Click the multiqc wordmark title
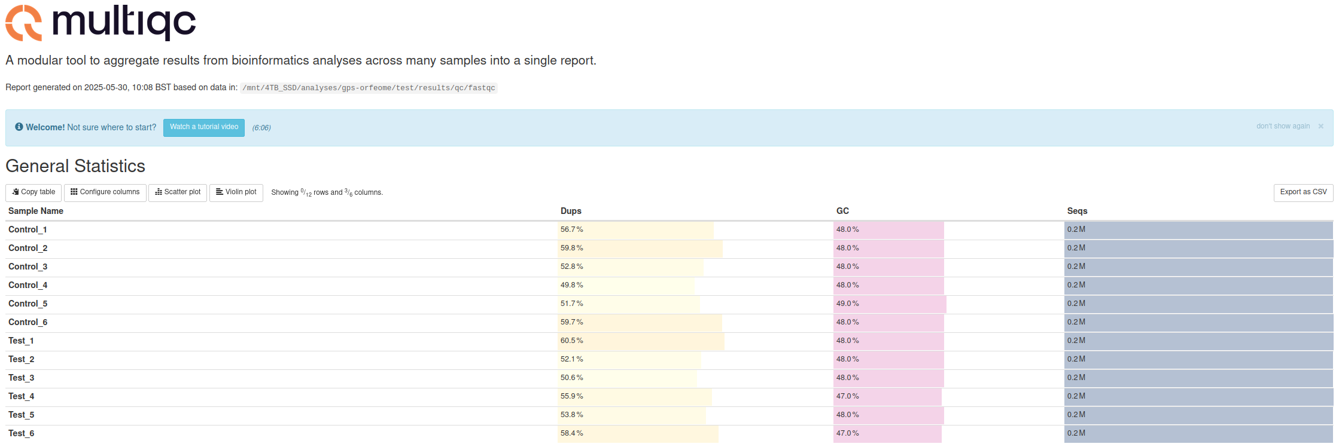The width and height of the screenshot is (1339, 447). [x=124, y=23]
